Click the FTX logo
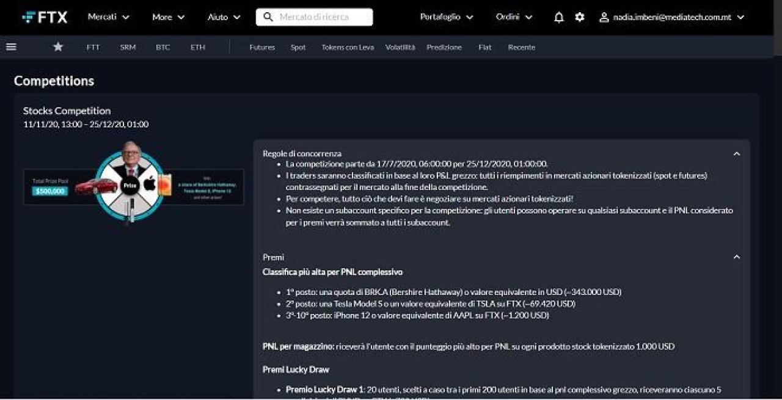The width and height of the screenshot is (782, 400). [x=45, y=17]
